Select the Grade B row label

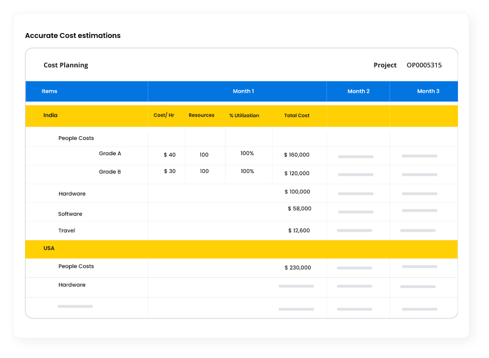point(110,172)
